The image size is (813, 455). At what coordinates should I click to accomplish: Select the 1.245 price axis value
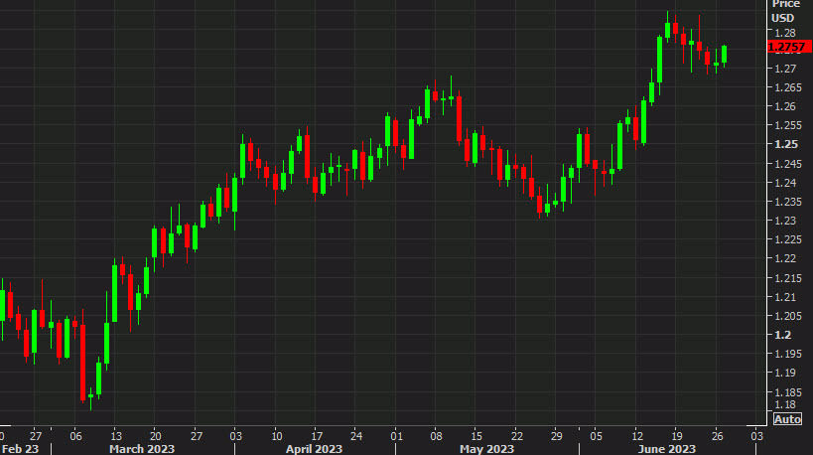click(787, 164)
